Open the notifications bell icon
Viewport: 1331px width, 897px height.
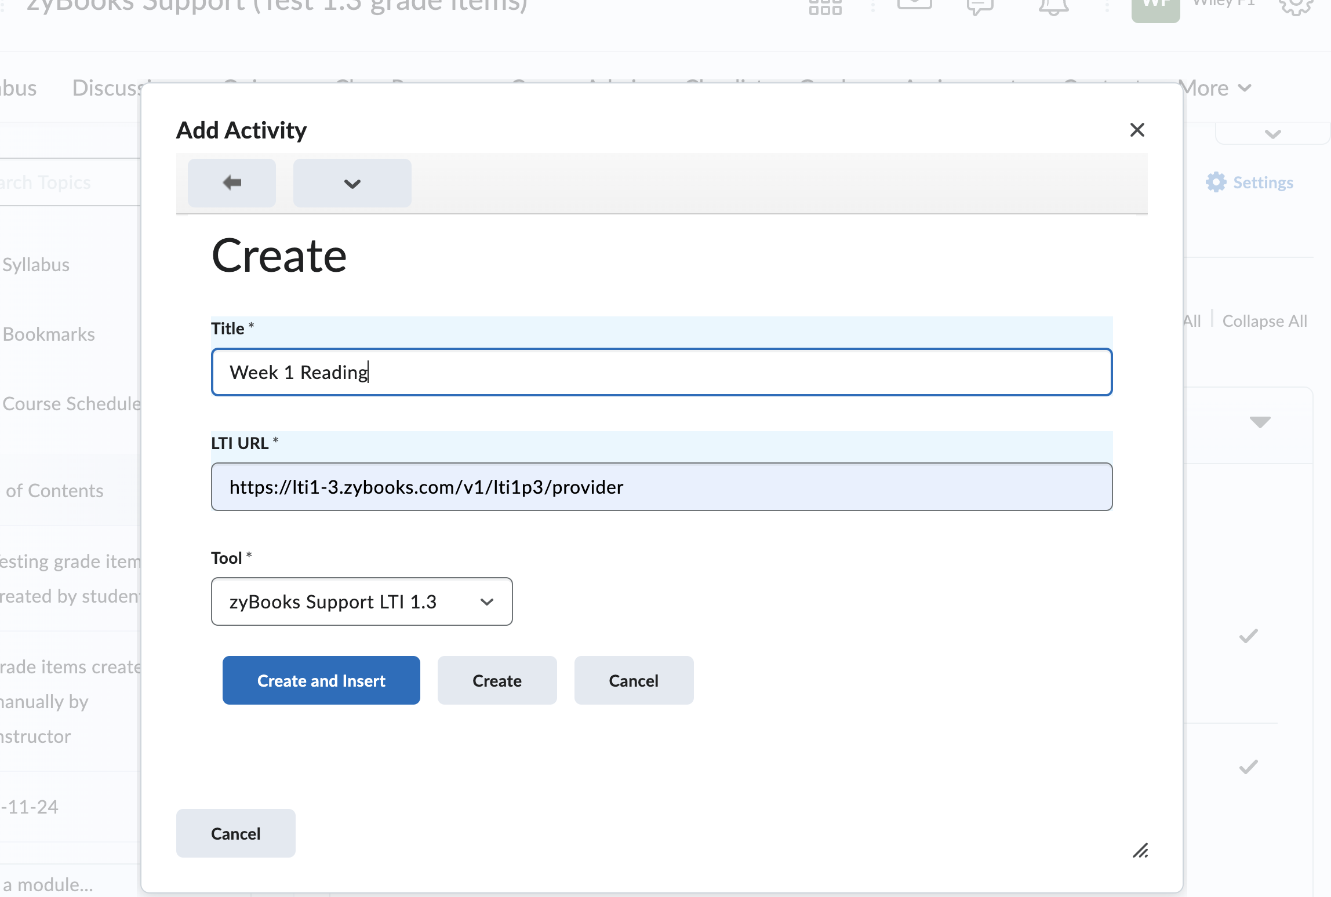(1053, 6)
